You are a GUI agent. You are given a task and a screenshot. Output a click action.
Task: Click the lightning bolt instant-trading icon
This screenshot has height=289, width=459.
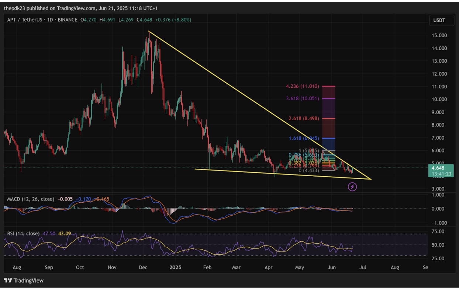click(352, 187)
